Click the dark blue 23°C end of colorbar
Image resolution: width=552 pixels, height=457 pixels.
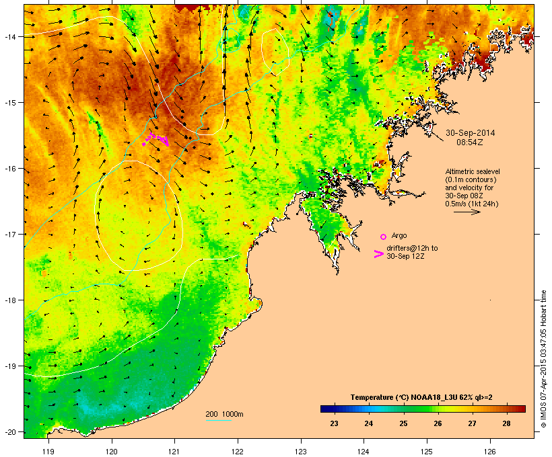tap(326, 409)
